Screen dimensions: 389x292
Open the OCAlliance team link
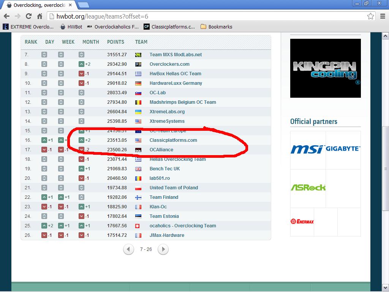161,150
